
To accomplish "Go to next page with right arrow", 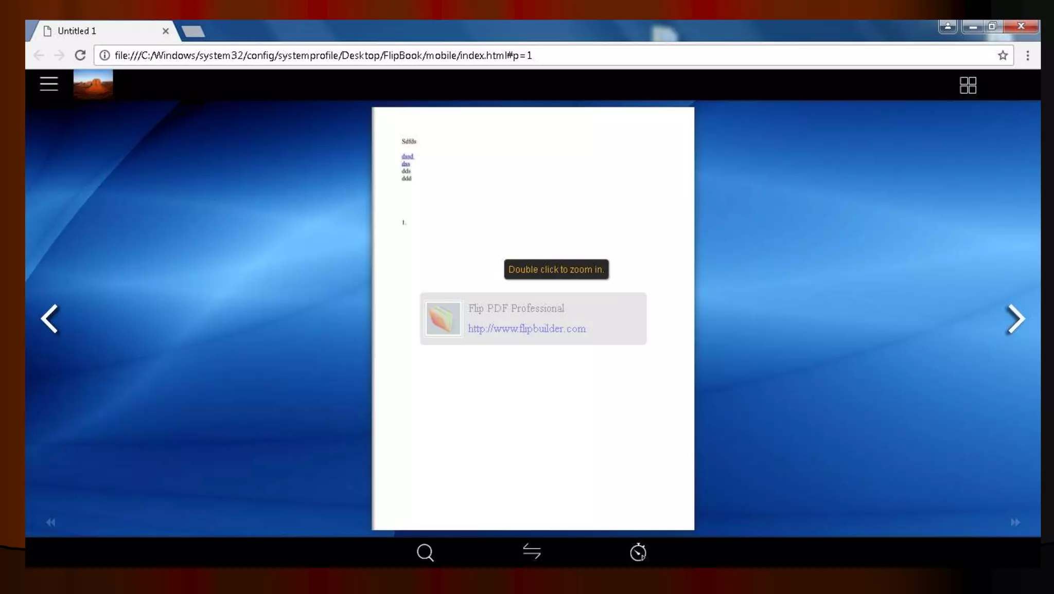I will point(1015,319).
